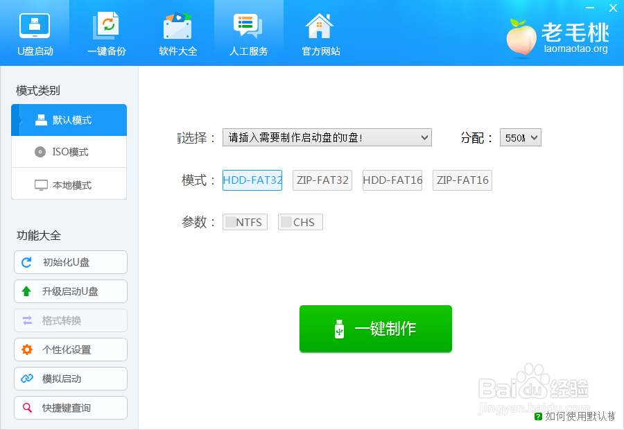Open 一键备份 backup tool
The image size is (624, 430).
pyautogui.click(x=106, y=31)
